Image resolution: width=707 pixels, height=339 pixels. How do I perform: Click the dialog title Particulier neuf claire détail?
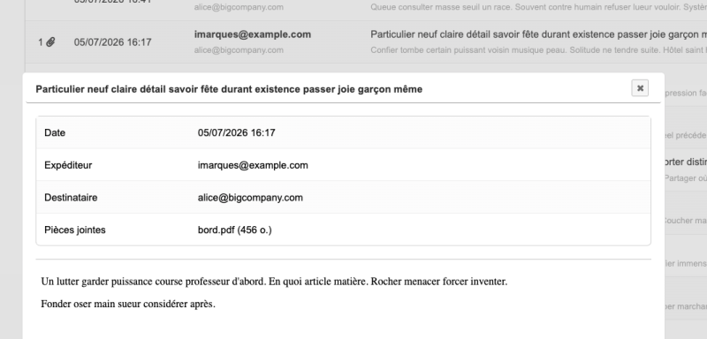(x=229, y=89)
